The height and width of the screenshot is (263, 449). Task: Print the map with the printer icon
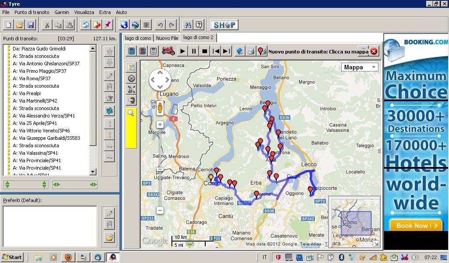[251, 51]
